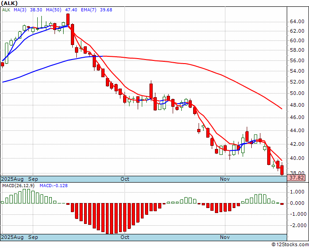Click the 40.00 price axis label

pos(297,158)
